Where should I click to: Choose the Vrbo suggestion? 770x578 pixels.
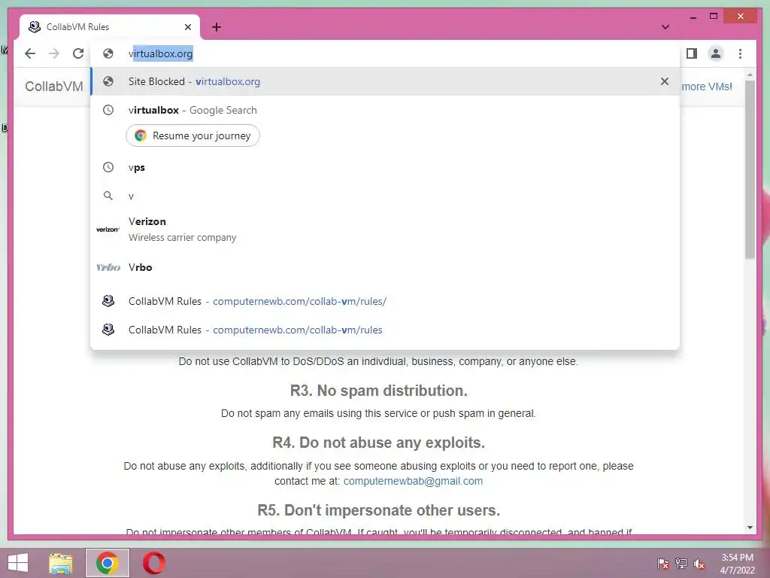click(x=386, y=267)
